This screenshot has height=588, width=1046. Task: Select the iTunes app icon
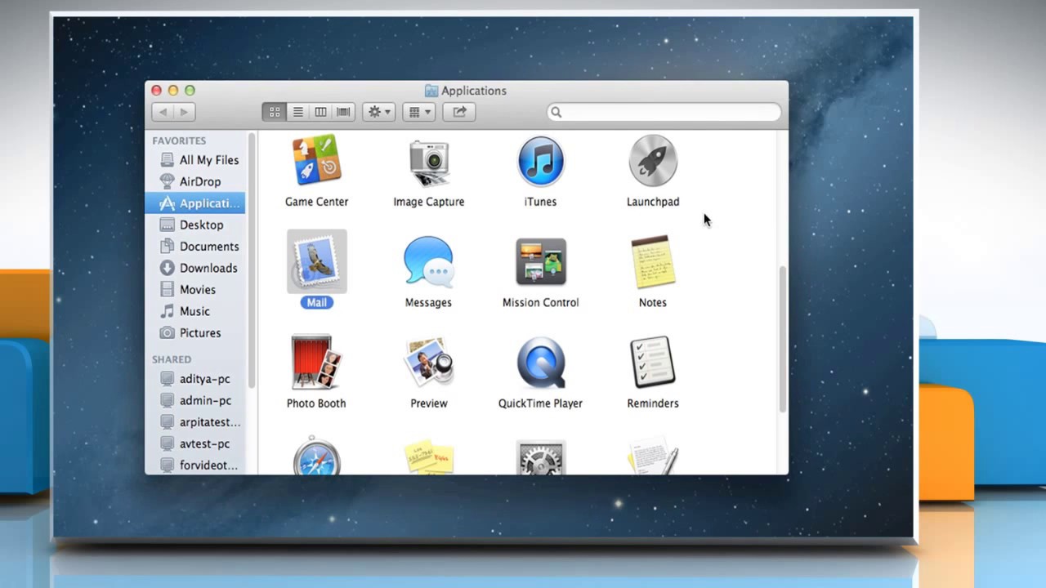[540, 161]
